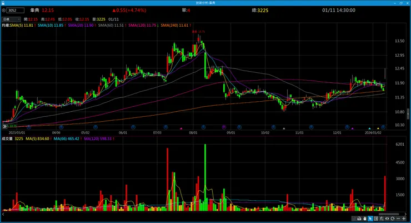Click the cyan triangle marker on timeline
Screen dimensions: 411x223
369,128
